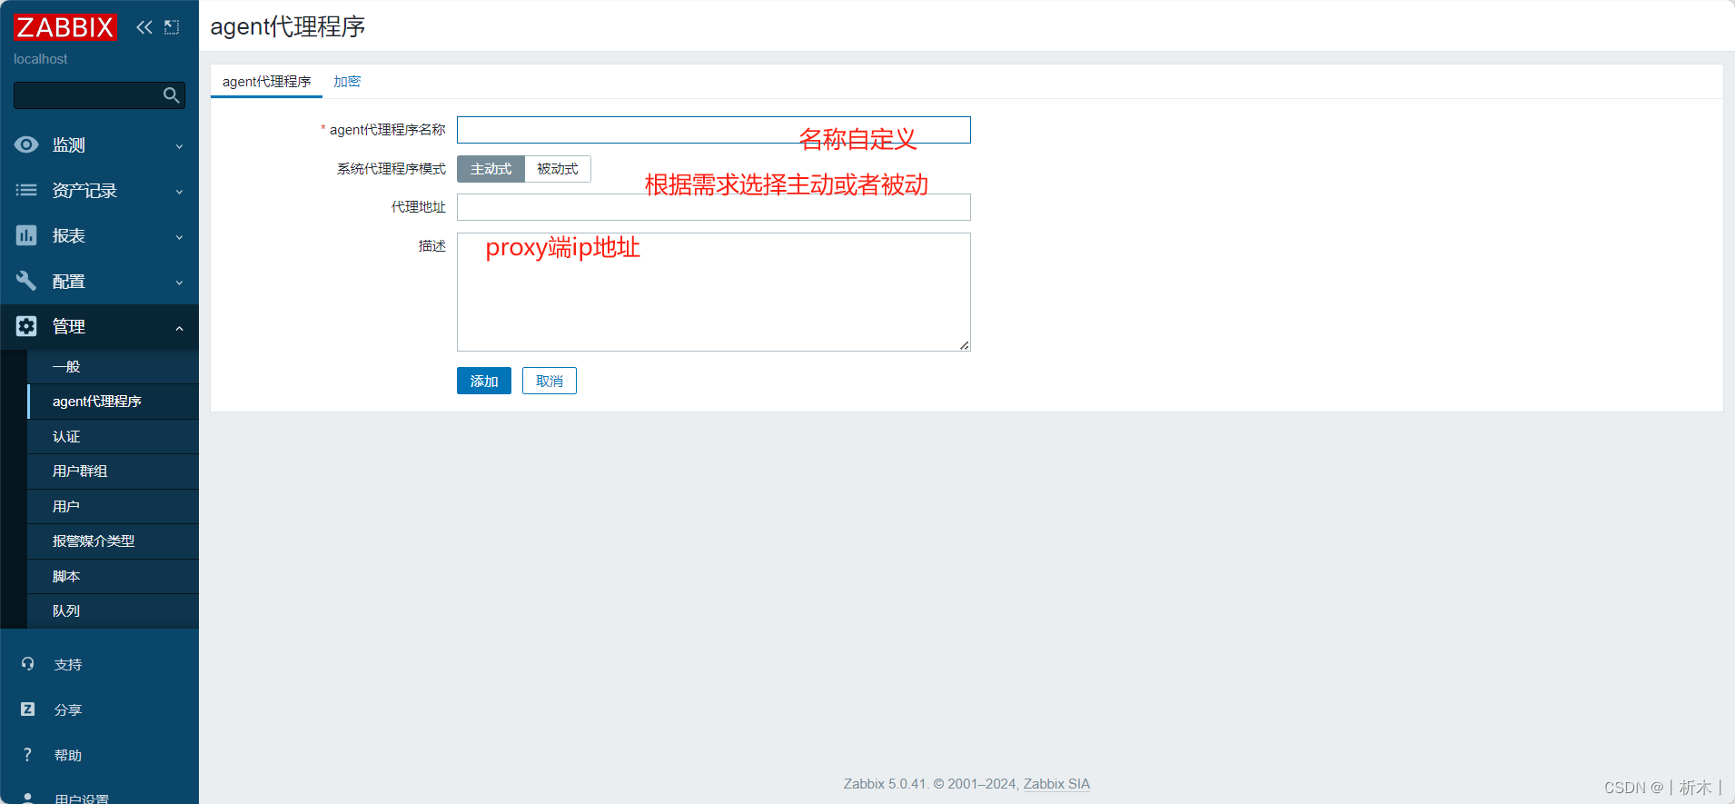1735x804 pixels.
Task: Click the hide sidebar icon
Action: coord(172,27)
